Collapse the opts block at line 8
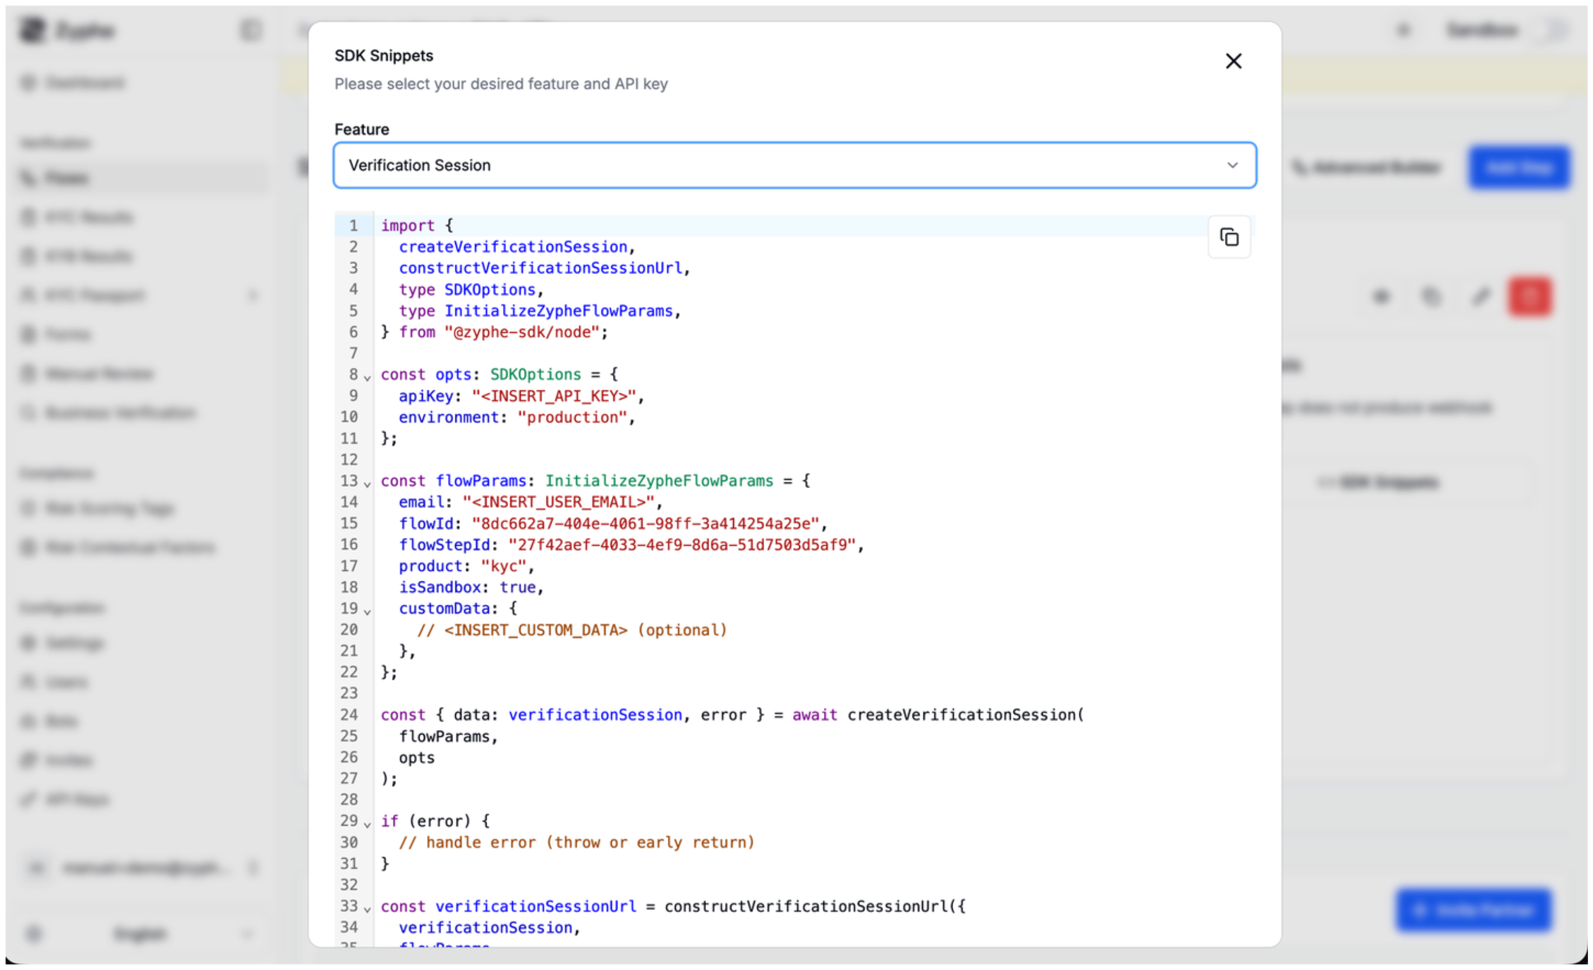Screen dimensions: 1593x970 (x=366, y=377)
